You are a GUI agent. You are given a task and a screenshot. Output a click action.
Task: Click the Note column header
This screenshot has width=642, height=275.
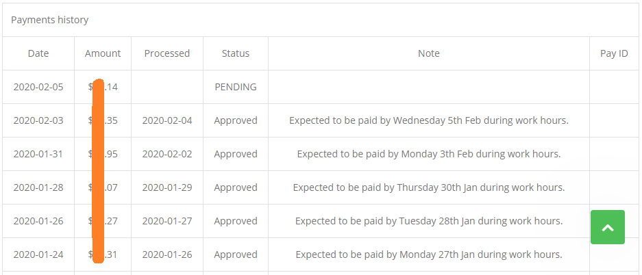pos(429,53)
